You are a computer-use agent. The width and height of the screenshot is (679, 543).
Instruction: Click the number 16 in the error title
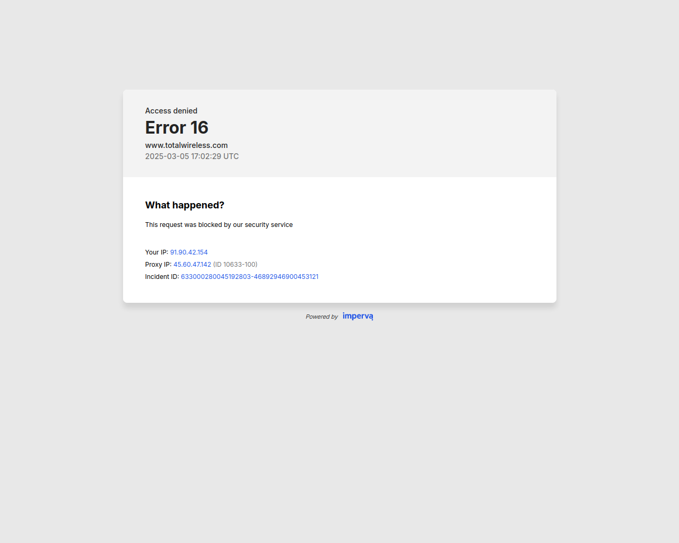click(x=199, y=128)
